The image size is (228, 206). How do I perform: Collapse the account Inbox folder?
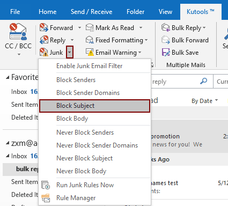tap(8, 156)
